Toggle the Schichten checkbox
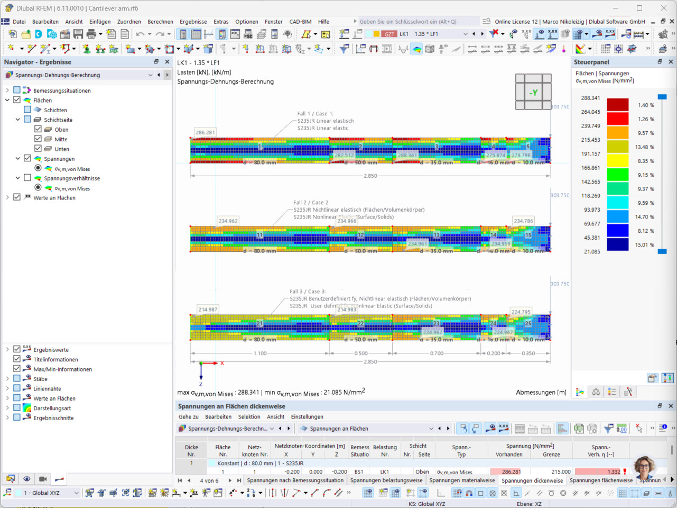 point(27,110)
